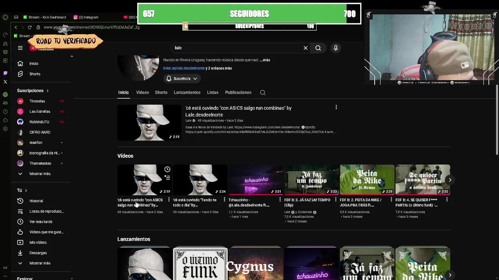The width and height of the screenshot is (499, 280).
Task: Open Listas de reproducción in sidebar
Action: coord(41,211)
